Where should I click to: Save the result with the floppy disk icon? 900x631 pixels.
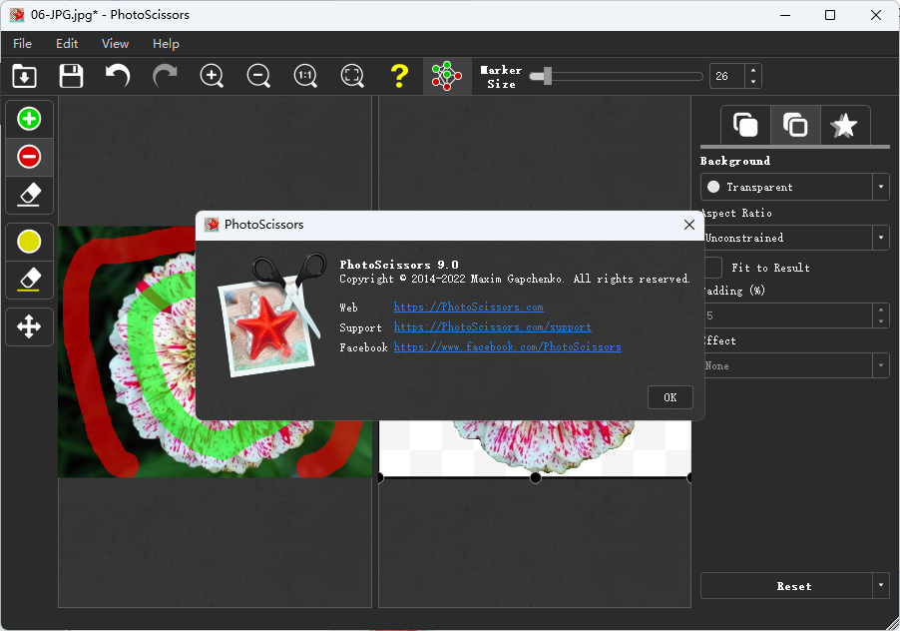71,76
